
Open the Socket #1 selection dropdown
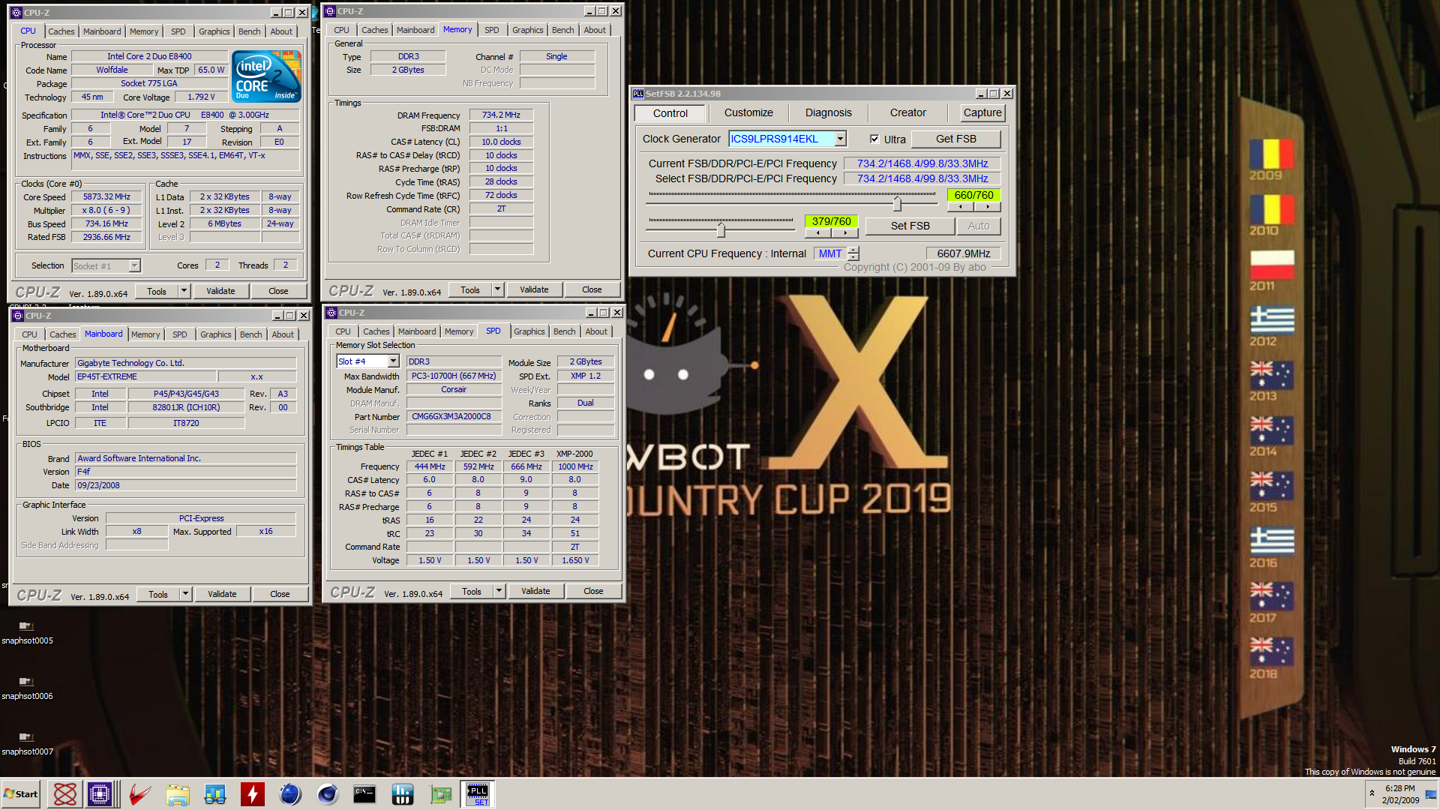click(134, 265)
